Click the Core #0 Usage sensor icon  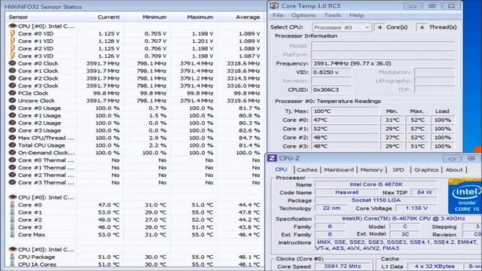click(12, 108)
